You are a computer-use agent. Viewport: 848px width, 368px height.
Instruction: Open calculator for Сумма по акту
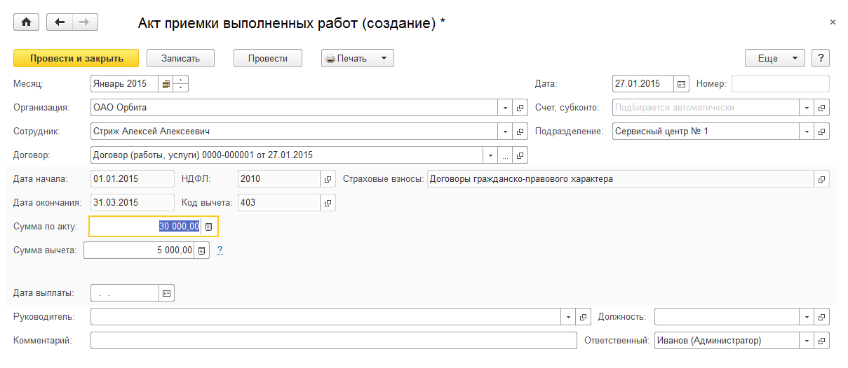tap(208, 227)
